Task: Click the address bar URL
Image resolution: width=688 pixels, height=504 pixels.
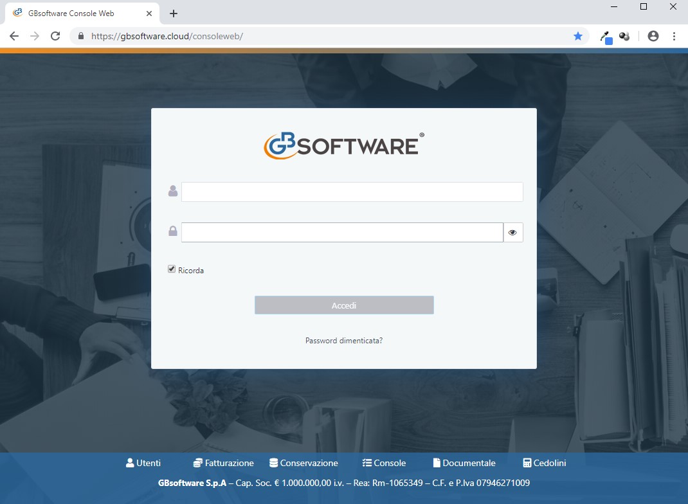Action: pyautogui.click(x=167, y=36)
